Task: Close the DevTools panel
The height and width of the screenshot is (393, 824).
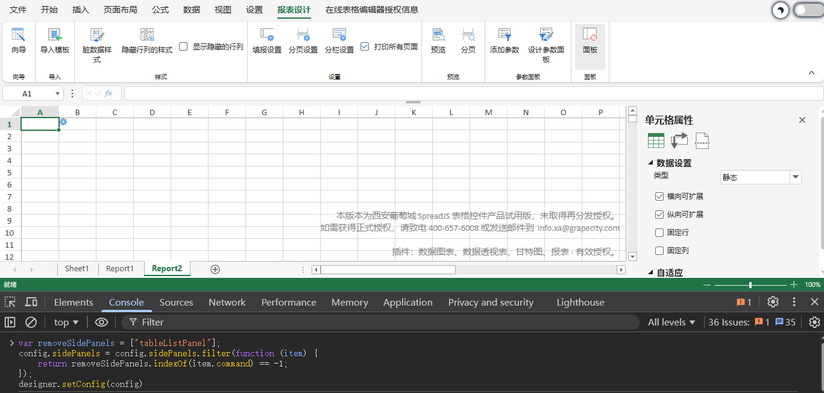Action: (814, 302)
